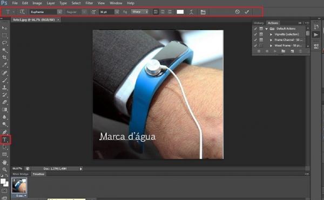The width and height of the screenshot is (324, 200).
Task: Select the Rectangle shape tool
Action: (x=4, y=154)
